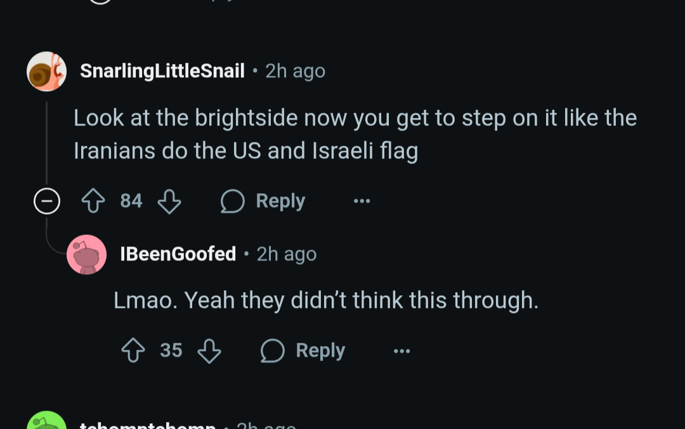Open more options for SnarlingLittleSnail's comment
Viewport: 685px width, 429px height.
pyautogui.click(x=362, y=201)
